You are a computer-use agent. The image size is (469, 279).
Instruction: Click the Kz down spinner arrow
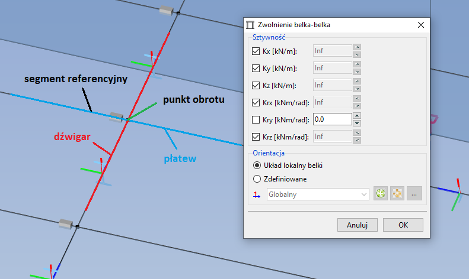(357, 89)
